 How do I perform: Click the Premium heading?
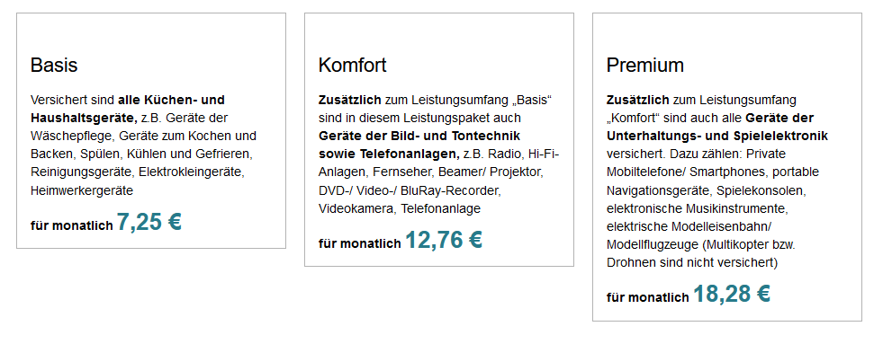[645, 66]
